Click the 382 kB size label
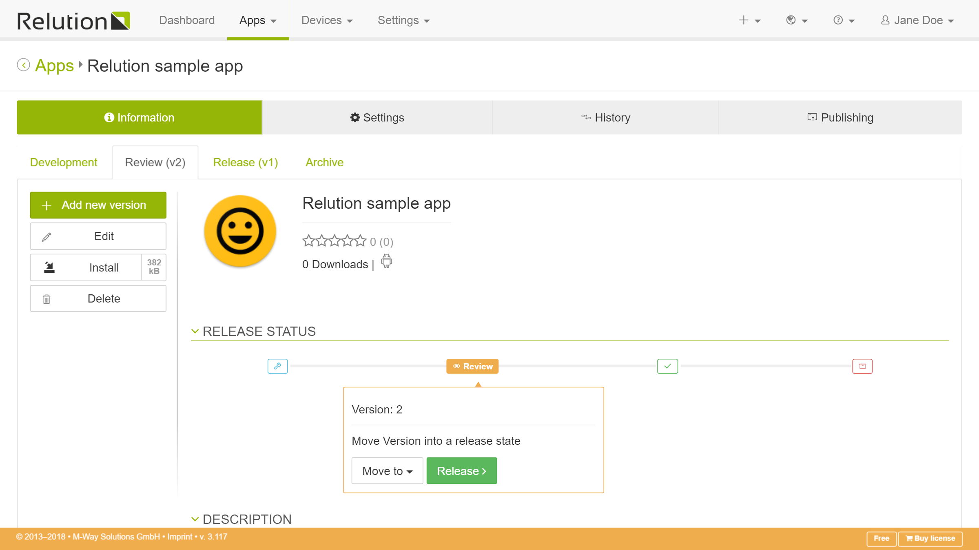Viewport: 979px width, 550px height. 154,267
